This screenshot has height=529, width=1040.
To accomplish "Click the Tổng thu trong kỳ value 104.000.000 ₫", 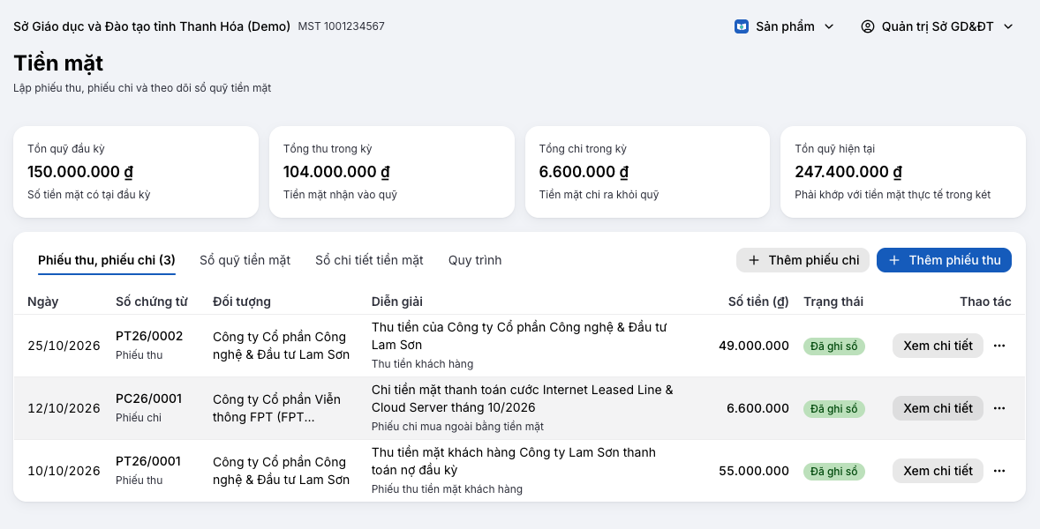I will pyautogui.click(x=336, y=172).
